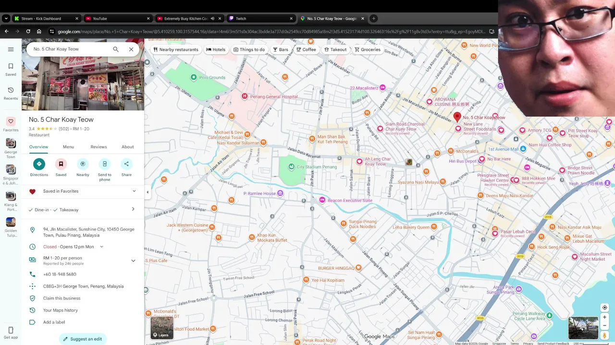Screen dimensions: 615x345
Task: Select the Takeout filter chip
Action: point(335,49)
